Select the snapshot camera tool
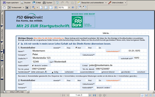 [27, 8]
